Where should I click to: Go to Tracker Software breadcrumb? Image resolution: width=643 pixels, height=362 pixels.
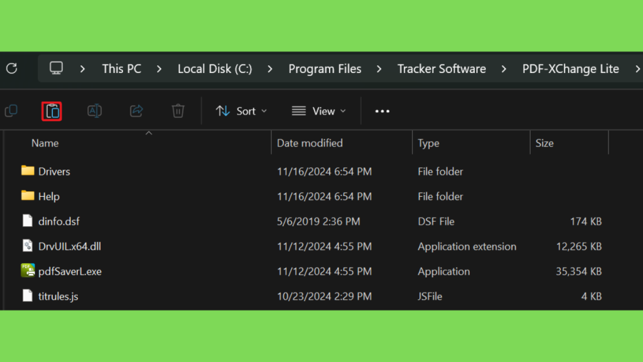pos(441,69)
